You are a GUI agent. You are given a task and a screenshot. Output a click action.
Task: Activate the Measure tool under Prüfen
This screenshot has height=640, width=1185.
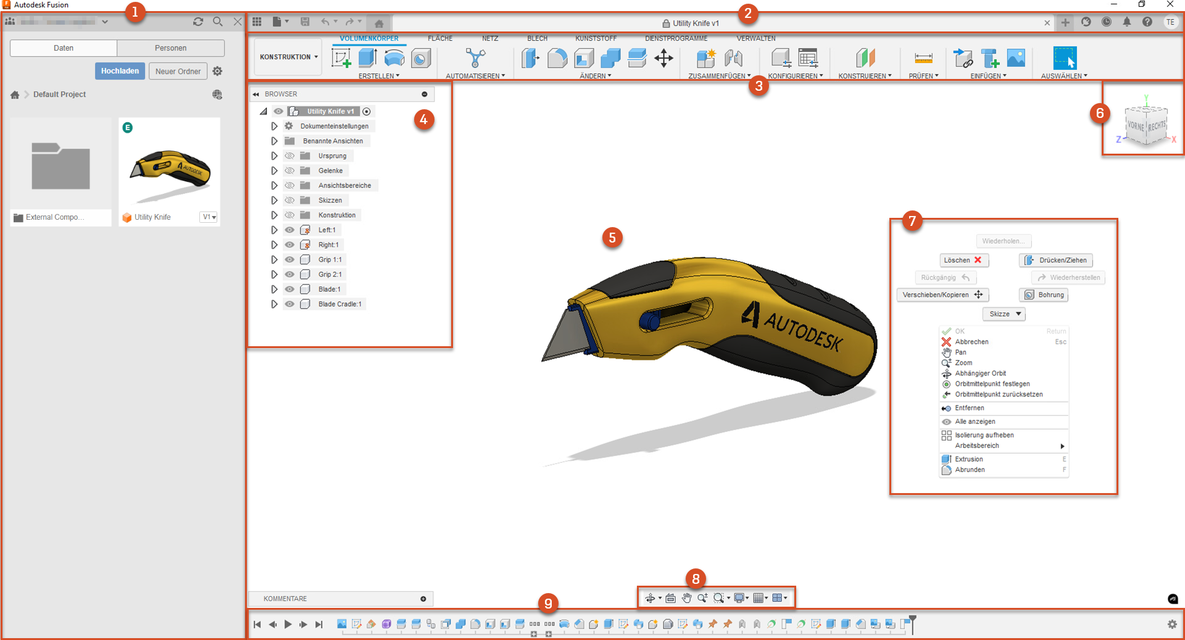(924, 58)
